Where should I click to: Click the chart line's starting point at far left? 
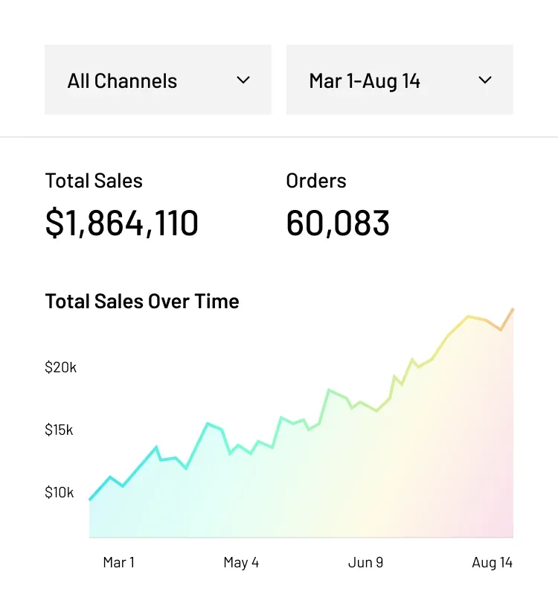tap(90, 499)
